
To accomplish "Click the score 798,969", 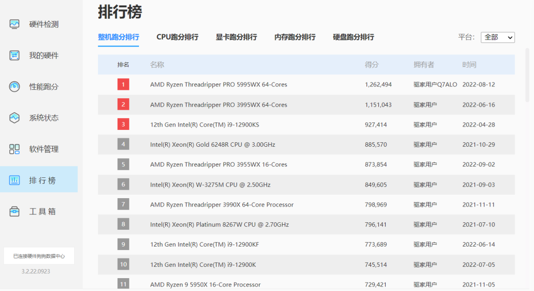I will [x=376, y=205].
